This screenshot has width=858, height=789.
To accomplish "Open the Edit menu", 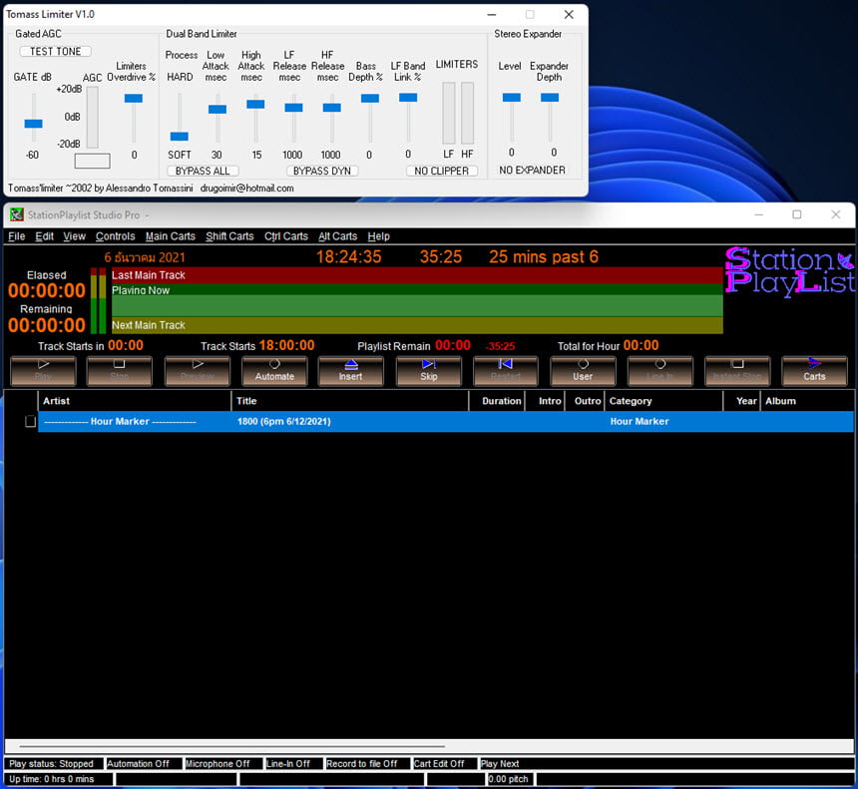I will [x=44, y=236].
